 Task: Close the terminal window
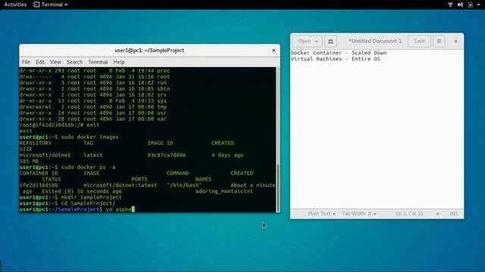pyautogui.click(x=274, y=51)
